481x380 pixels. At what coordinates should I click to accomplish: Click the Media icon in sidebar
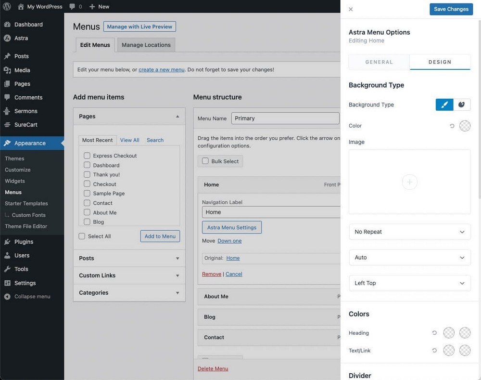point(7,70)
